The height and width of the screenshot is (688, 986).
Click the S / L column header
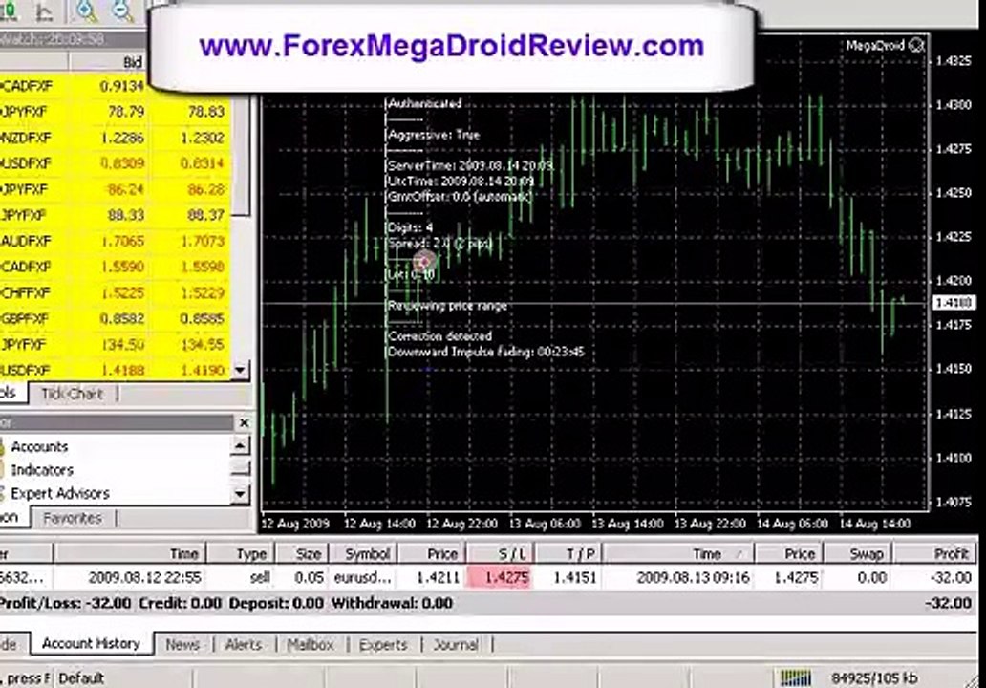(x=500, y=554)
